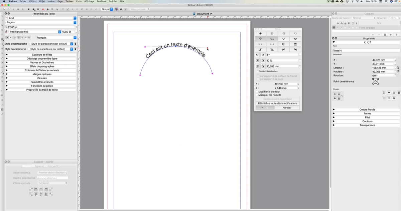Open the Affichage menu

coord(89,1)
